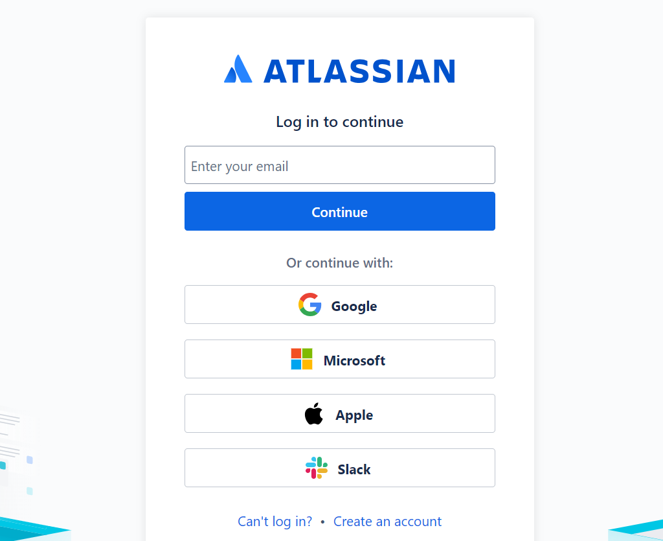Follow the Create an account link
The image size is (663, 541).
(x=387, y=521)
